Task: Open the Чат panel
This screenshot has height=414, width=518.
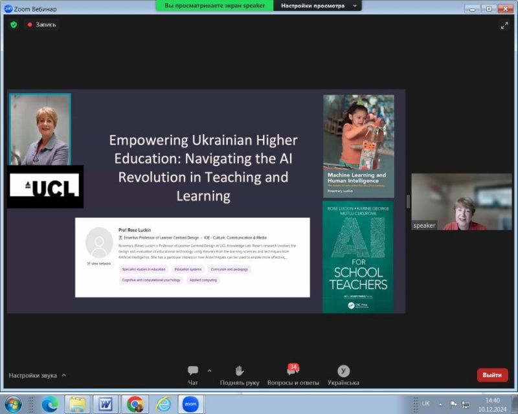Action: [193, 375]
